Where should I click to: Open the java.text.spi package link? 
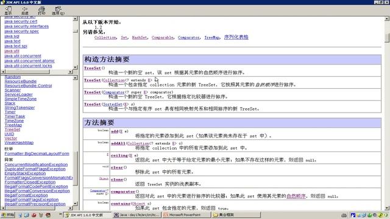pyautogui.click(x=16, y=46)
